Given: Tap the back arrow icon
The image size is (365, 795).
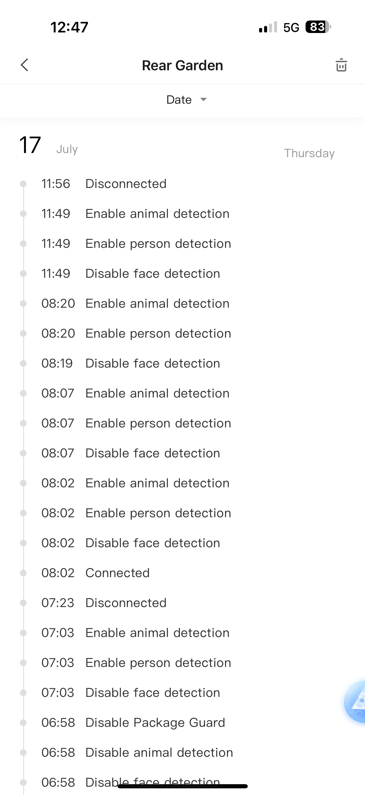Looking at the screenshot, I should pyautogui.click(x=25, y=65).
